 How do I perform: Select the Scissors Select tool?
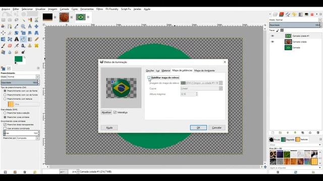pyautogui.click(x=36, y=20)
